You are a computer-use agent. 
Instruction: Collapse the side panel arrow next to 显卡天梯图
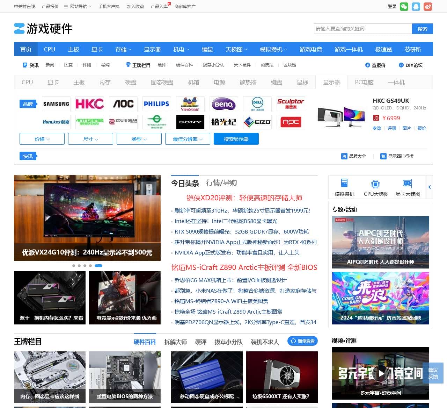pos(430,187)
